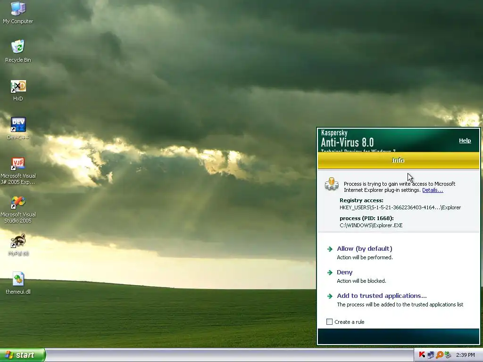The height and width of the screenshot is (362, 483).
Task: Click the trusted applications list description text
Action: click(x=400, y=304)
